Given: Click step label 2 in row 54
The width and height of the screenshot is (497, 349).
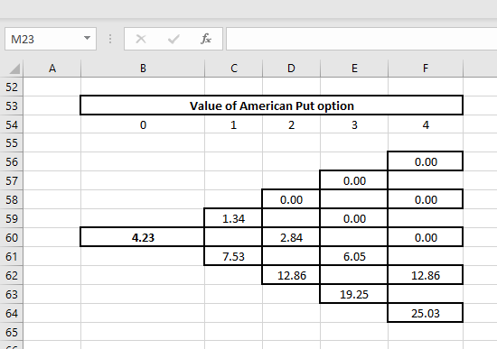Looking at the screenshot, I should (x=291, y=124).
